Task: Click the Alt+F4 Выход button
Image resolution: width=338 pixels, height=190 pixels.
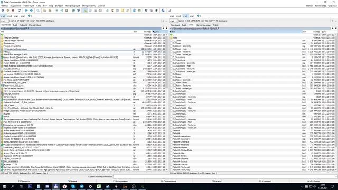Action: click(313, 181)
